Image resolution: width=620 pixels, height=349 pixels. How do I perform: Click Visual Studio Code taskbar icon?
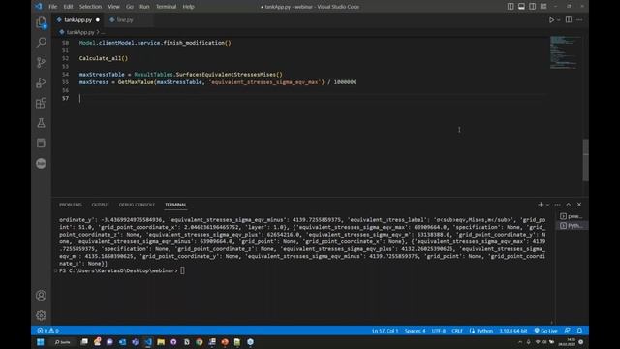click(148, 342)
